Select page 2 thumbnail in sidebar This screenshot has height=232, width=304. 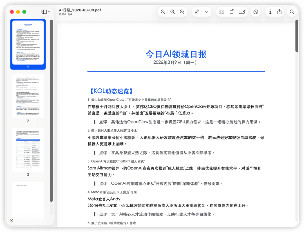28,95
